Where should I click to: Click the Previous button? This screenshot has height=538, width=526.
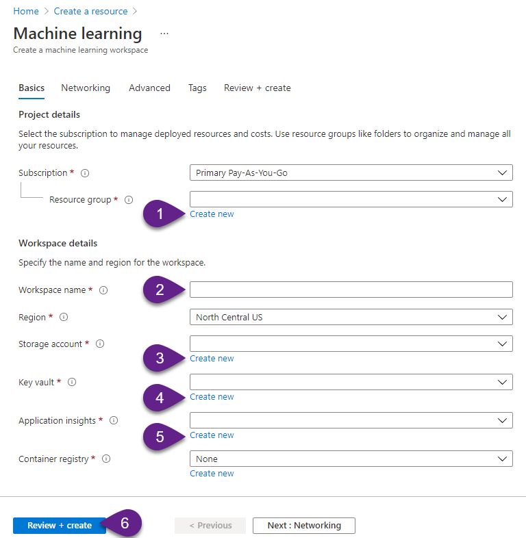point(210,526)
